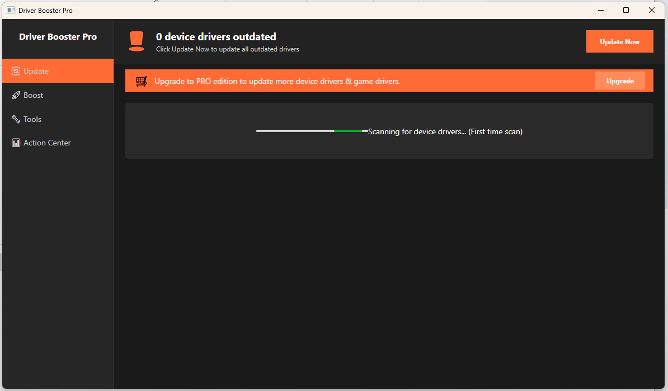Click the Upgrade button in the banner
The width and height of the screenshot is (668, 391).
[620, 81]
